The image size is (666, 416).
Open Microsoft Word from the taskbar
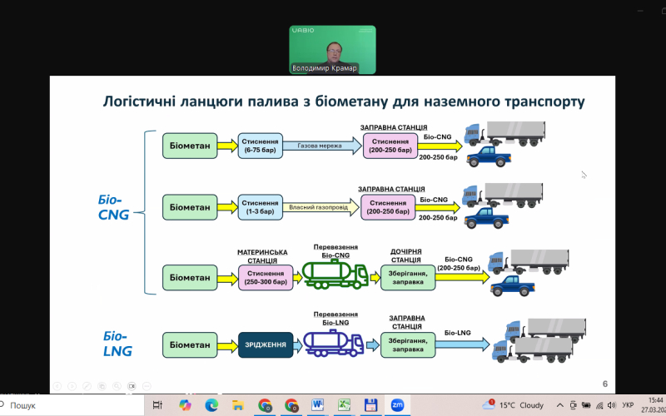pyautogui.click(x=317, y=405)
